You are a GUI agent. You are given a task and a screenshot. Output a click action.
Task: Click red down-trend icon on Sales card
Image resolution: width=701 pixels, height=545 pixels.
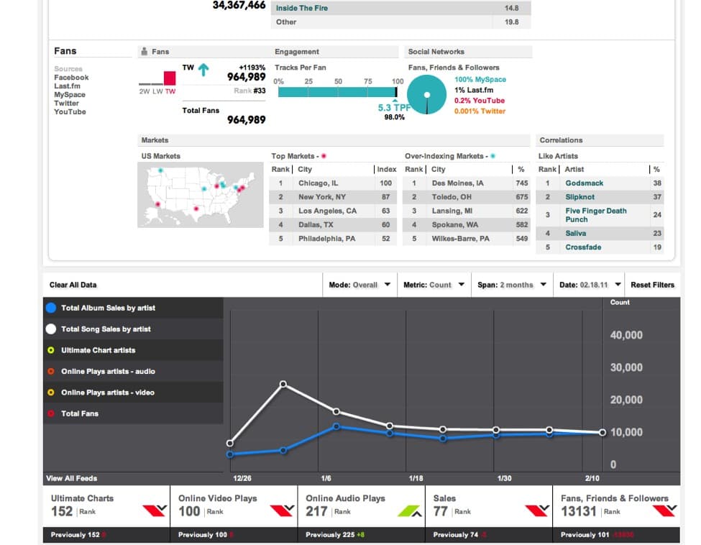(x=537, y=510)
